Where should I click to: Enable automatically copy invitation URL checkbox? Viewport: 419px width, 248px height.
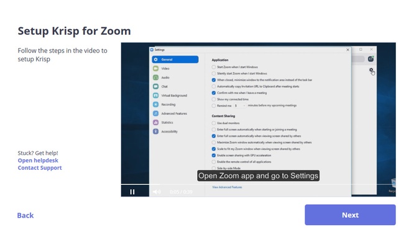tap(213, 86)
